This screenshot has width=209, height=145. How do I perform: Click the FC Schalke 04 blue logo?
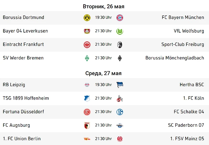120,112
